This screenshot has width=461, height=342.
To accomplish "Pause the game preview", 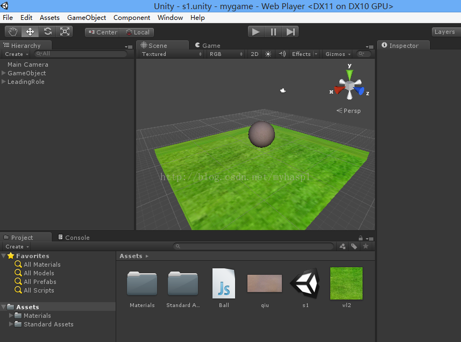I will click(273, 32).
